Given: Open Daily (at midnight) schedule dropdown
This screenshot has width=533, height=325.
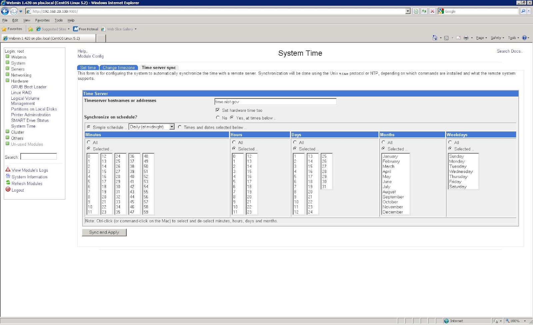Looking at the screenshot, I should tap(172, 127).
